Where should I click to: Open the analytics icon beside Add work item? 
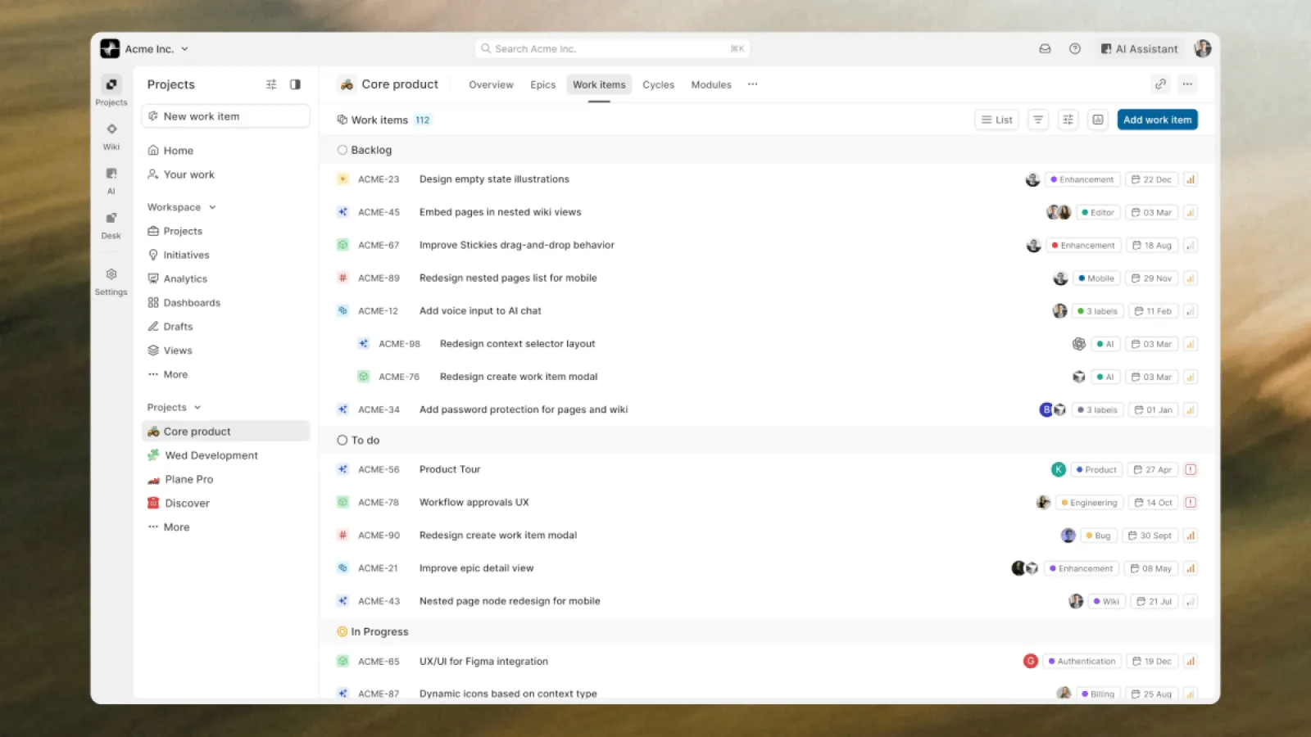pos(1098,120)
